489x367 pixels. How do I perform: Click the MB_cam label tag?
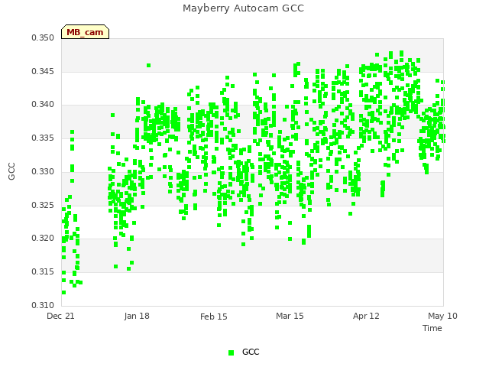click(85, 32)
